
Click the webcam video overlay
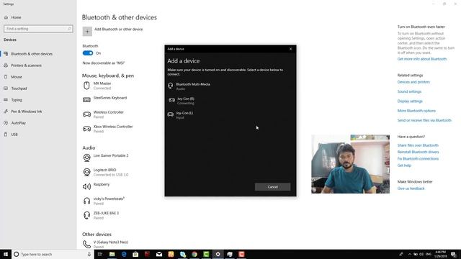(351, 164)
